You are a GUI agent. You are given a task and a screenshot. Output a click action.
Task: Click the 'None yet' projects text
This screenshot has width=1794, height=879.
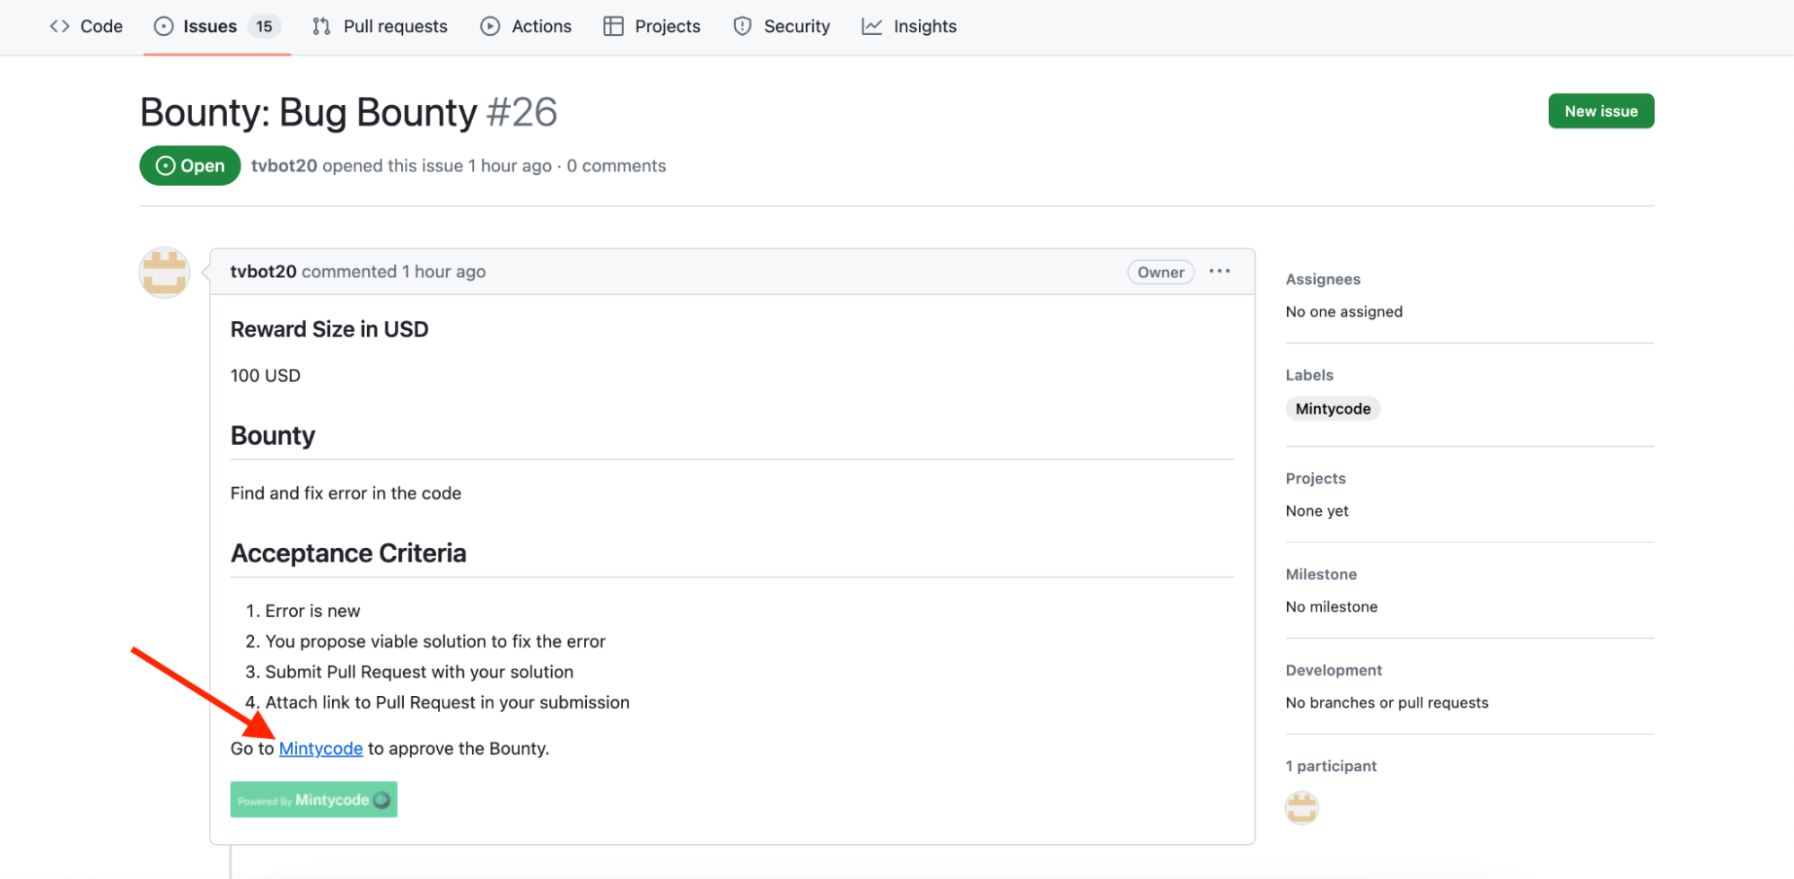point(1317,511)
